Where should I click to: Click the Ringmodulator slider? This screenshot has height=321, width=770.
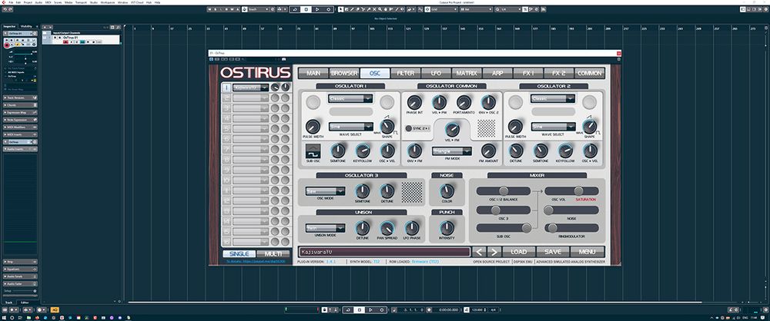pyautogui.click(x=571, y=228)
